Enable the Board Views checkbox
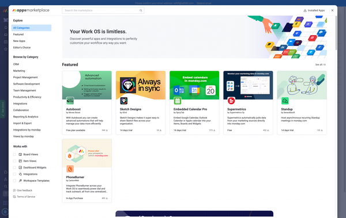This screenshot has width=346, height=218. click(14, 154)
